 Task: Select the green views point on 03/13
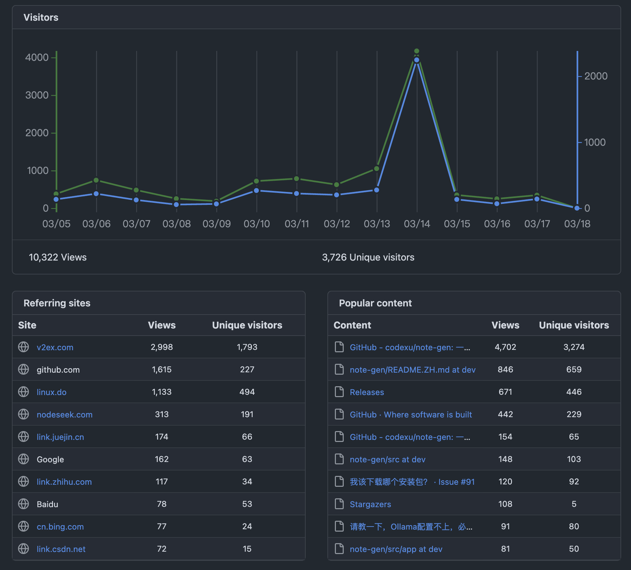coord(377,168)
